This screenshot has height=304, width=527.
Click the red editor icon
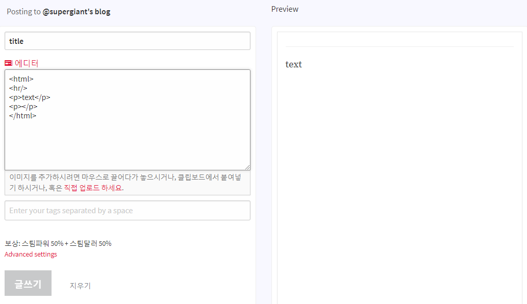click(8, 63)
